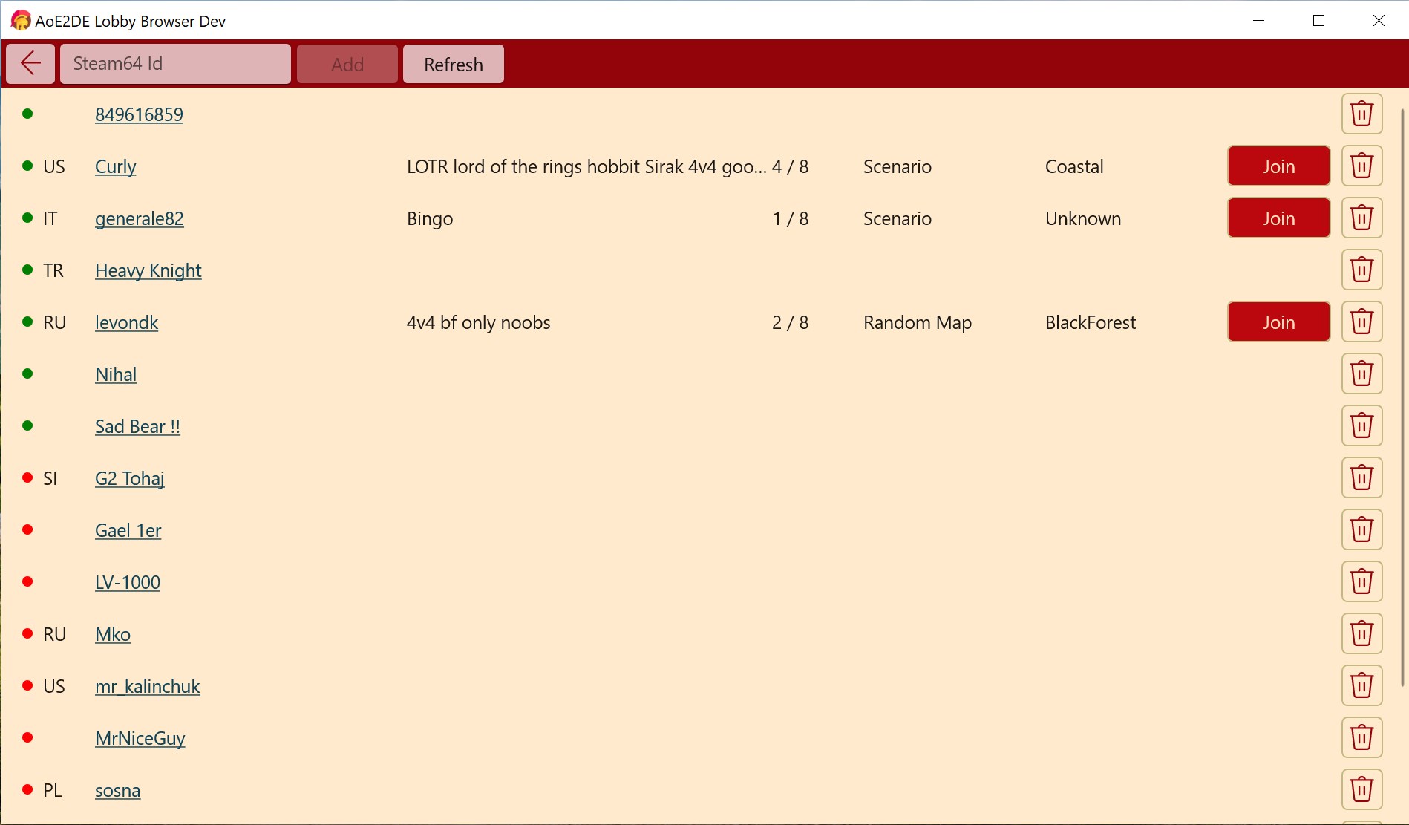This screenshot has width=1409, height=825.
Task: Click the IT country code
Action: coord(50,218)
